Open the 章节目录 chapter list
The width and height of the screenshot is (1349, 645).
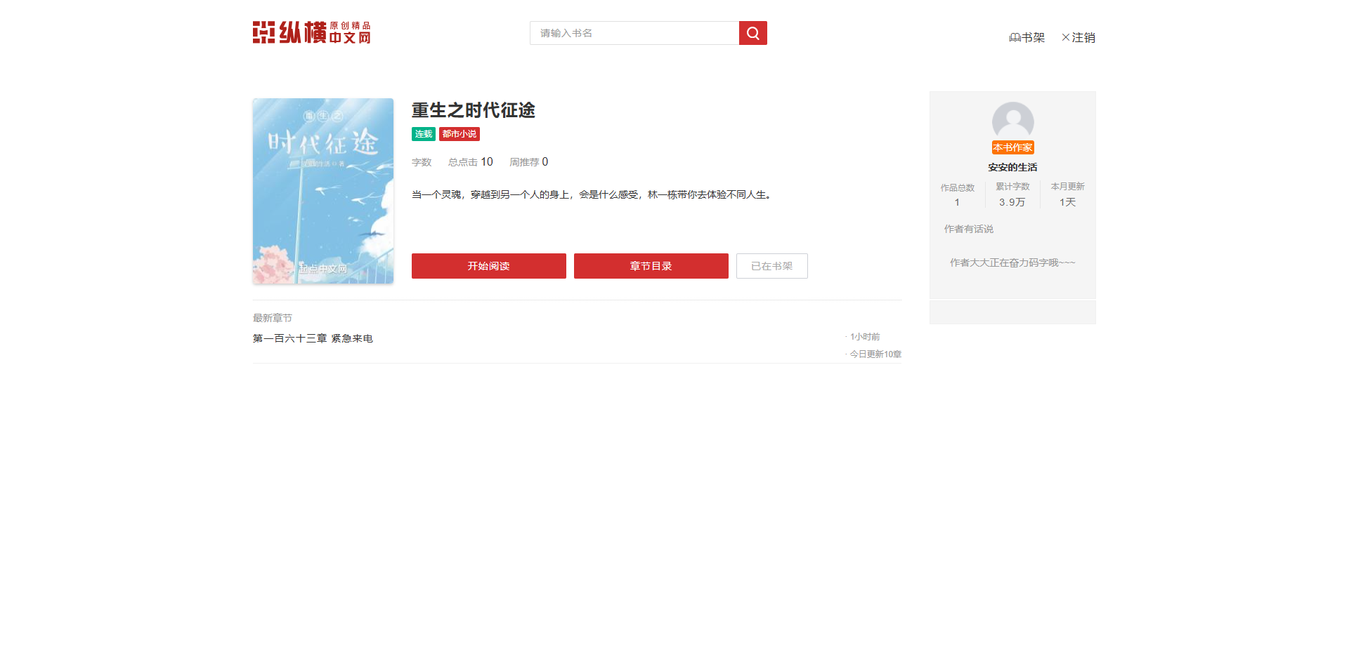(x=651, y=266)
